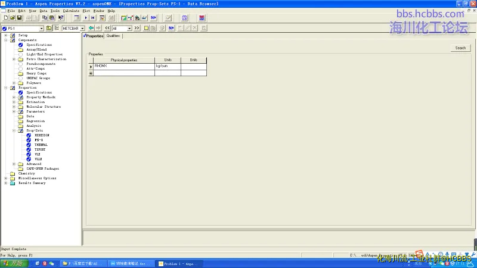
Task: Open the PS-1 object selector dropdown
Action: tap(41, 28)
